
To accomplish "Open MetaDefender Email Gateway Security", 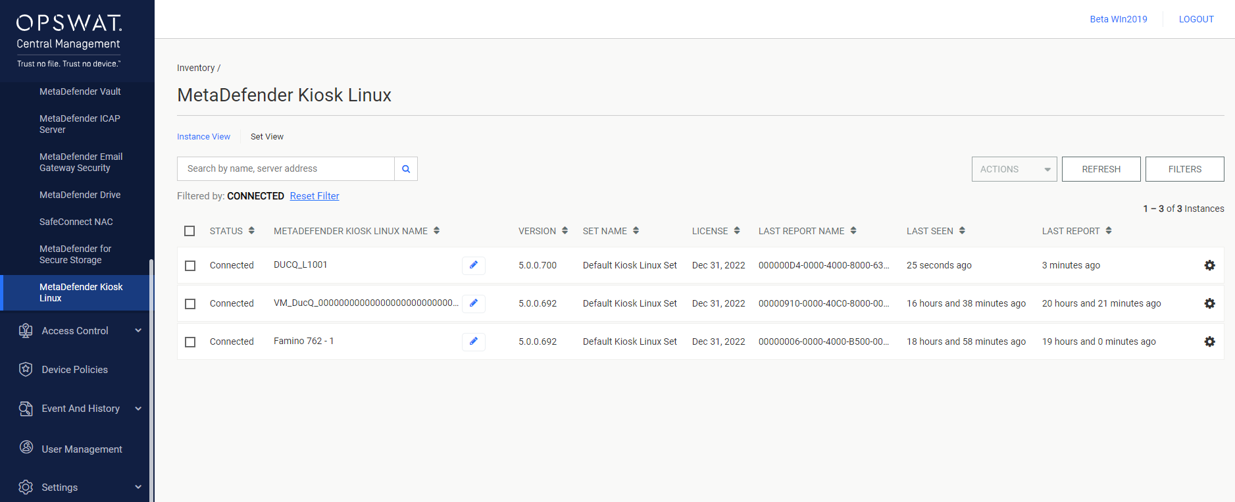I will [81, 162].
